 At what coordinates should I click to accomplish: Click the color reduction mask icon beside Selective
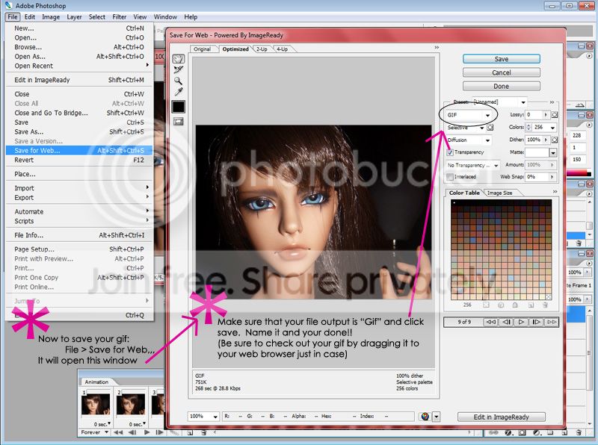490,128
